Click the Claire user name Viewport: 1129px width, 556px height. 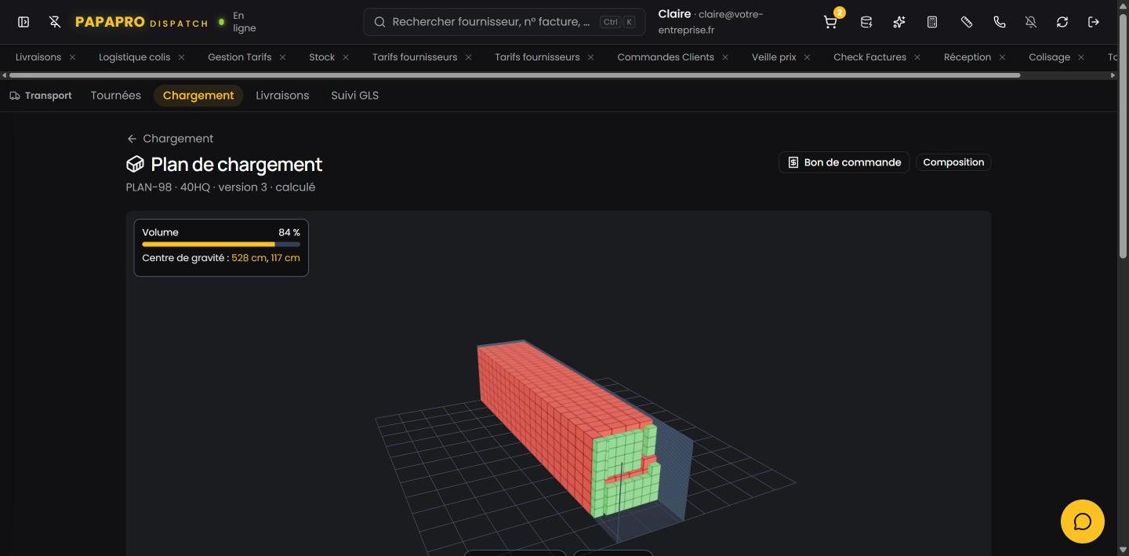tap(674, 14)
